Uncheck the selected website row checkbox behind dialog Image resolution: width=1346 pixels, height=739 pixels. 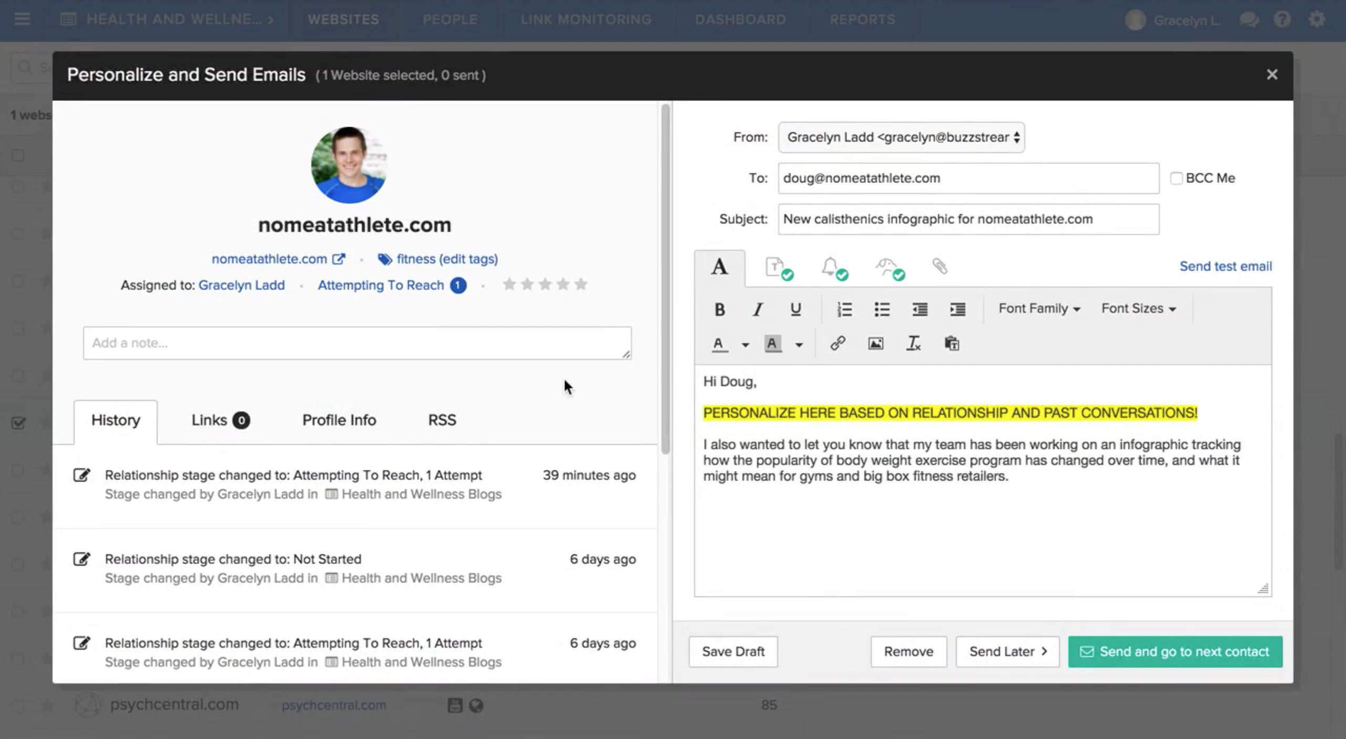coord(18,423)
